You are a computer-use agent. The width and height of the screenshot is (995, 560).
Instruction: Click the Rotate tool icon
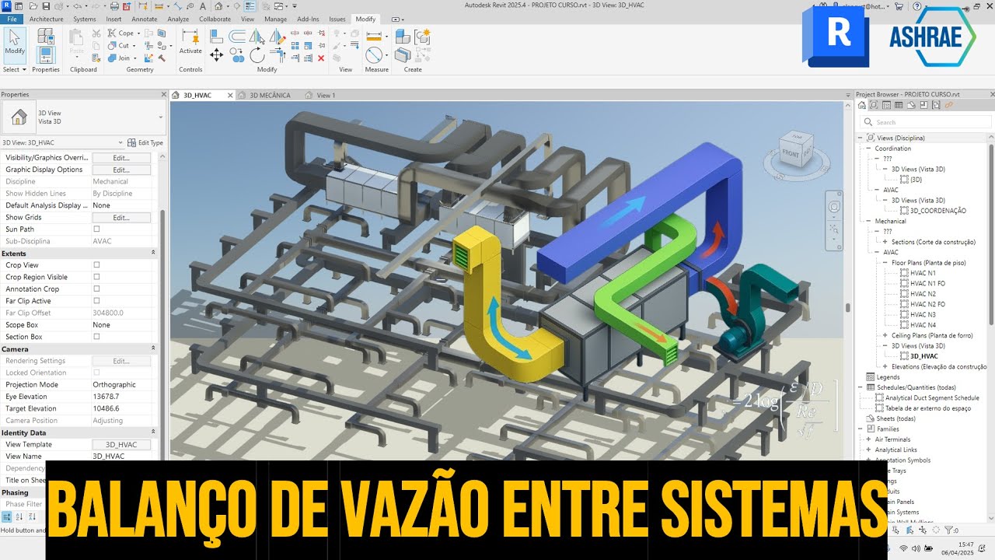click(257, 55)
